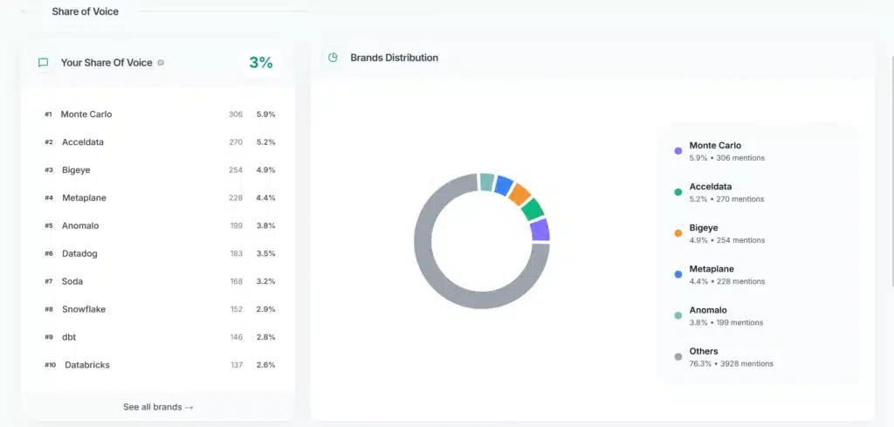Image resolution: width=894 pixels, height=427 pixels.
Task: Click the purple Monte Carlo donut segment
Action: [540, 230]
